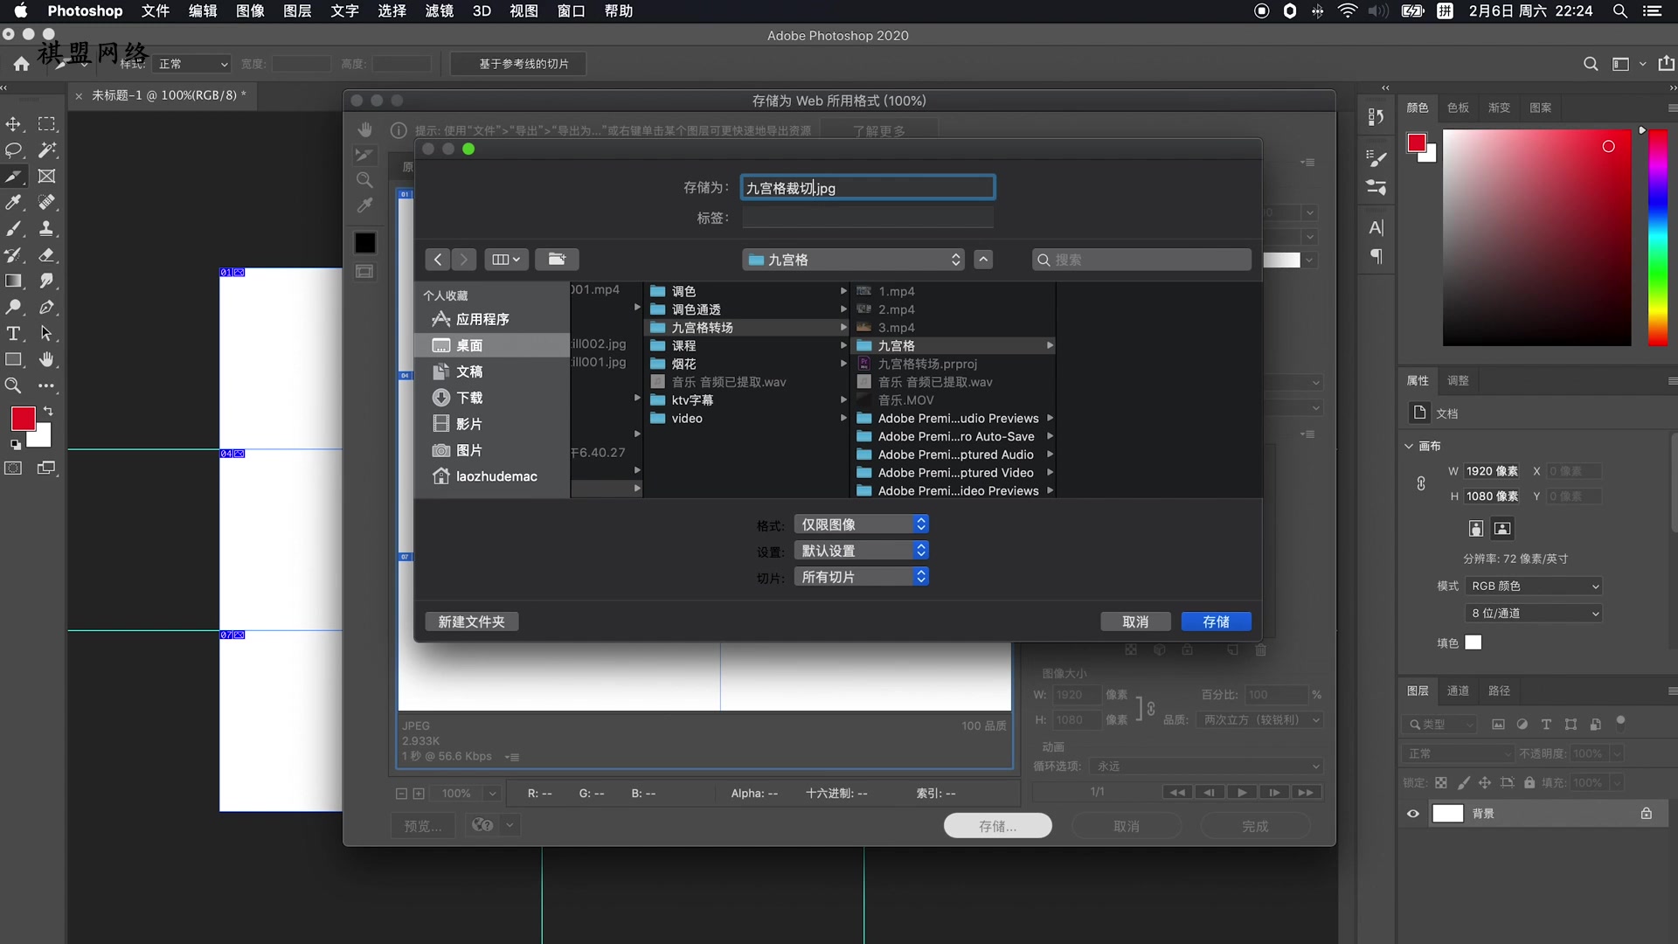Select the Frame tool

pos(46,177)
